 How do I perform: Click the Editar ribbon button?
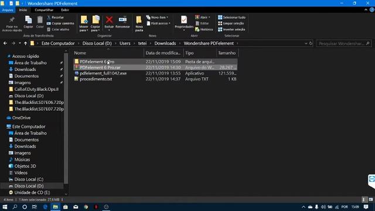pyautogui.click(x=202, y=23)
